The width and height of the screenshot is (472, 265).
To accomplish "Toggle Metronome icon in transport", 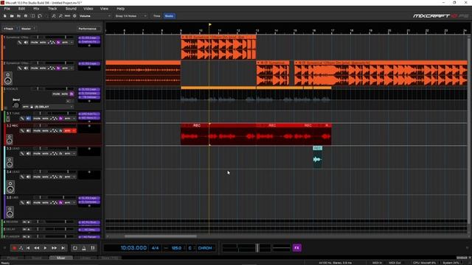I will (x=84, y=248).
